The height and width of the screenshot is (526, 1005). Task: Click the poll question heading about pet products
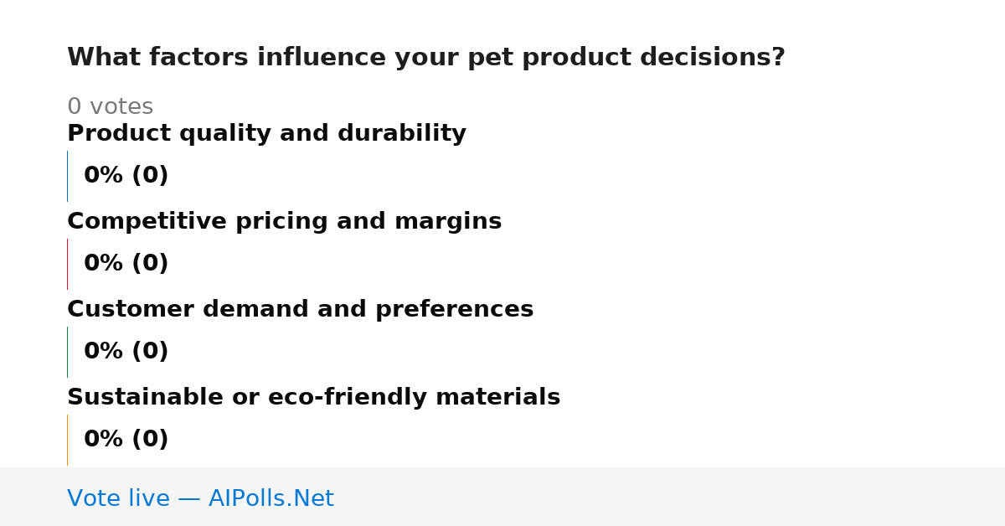pyautogui.click(x=425, y=58)
